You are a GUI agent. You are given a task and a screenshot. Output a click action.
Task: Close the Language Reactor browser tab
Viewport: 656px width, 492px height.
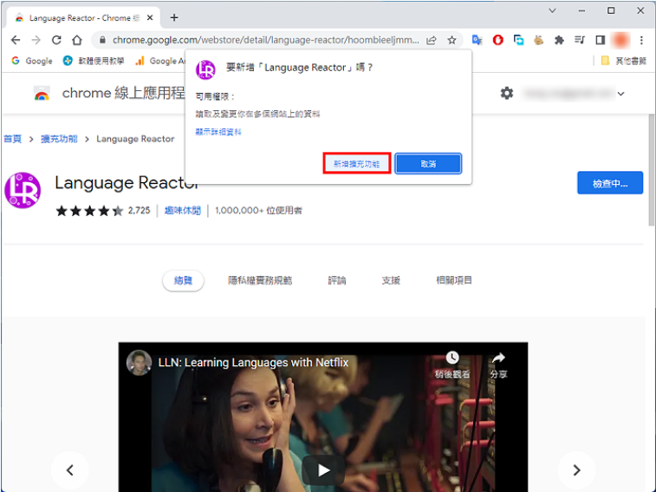click(150, 17)
